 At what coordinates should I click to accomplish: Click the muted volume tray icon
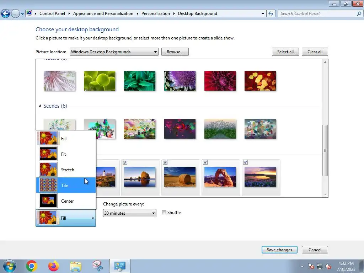coord(328,267)
